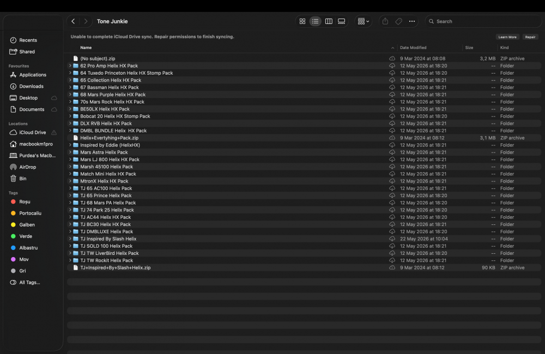The width and height of the screenshot is (545, 354).
Task: Select the TJ SOLD 100 Helix Pack row
Action: click(304, 246)
